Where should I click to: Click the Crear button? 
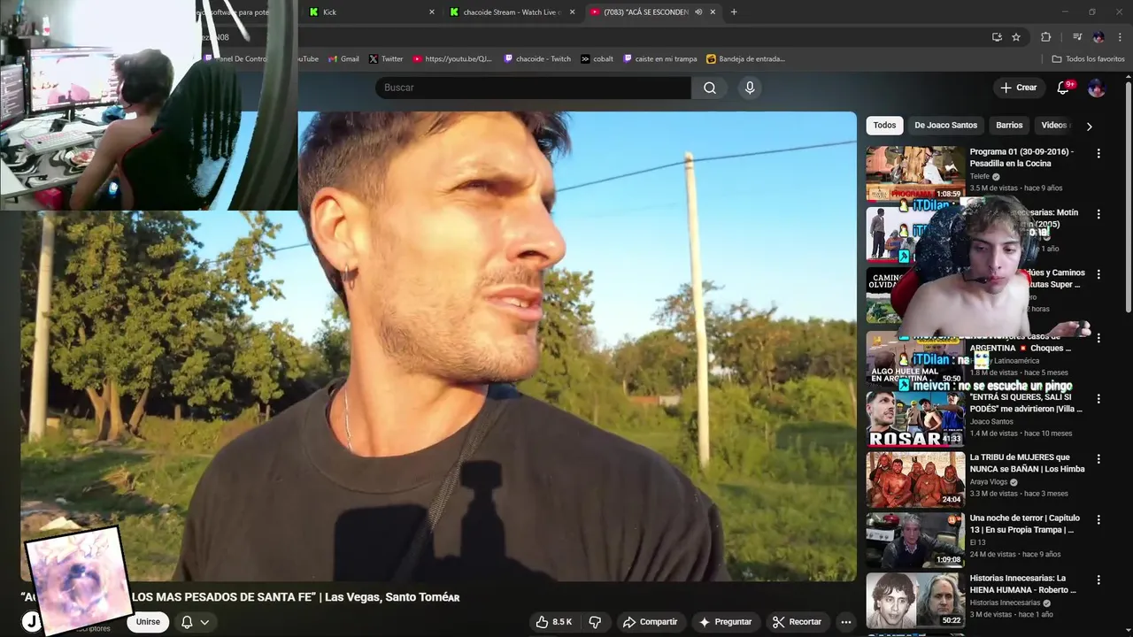click(1018, 88)
